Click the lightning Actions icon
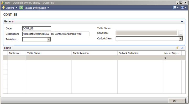This screenshot has width=189, height=104. [x=4, y=8]
